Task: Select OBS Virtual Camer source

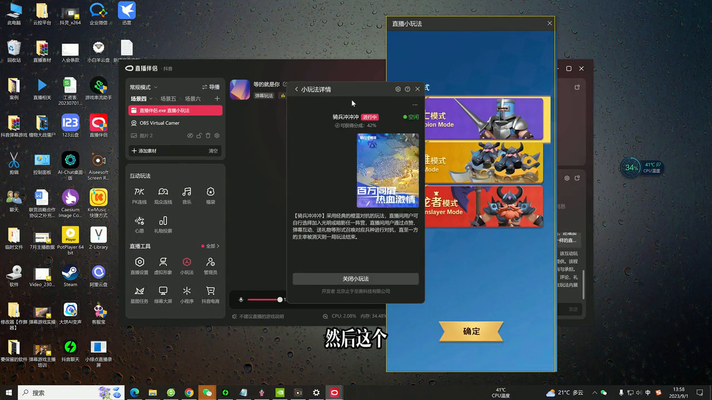Action: coord(175,123)
